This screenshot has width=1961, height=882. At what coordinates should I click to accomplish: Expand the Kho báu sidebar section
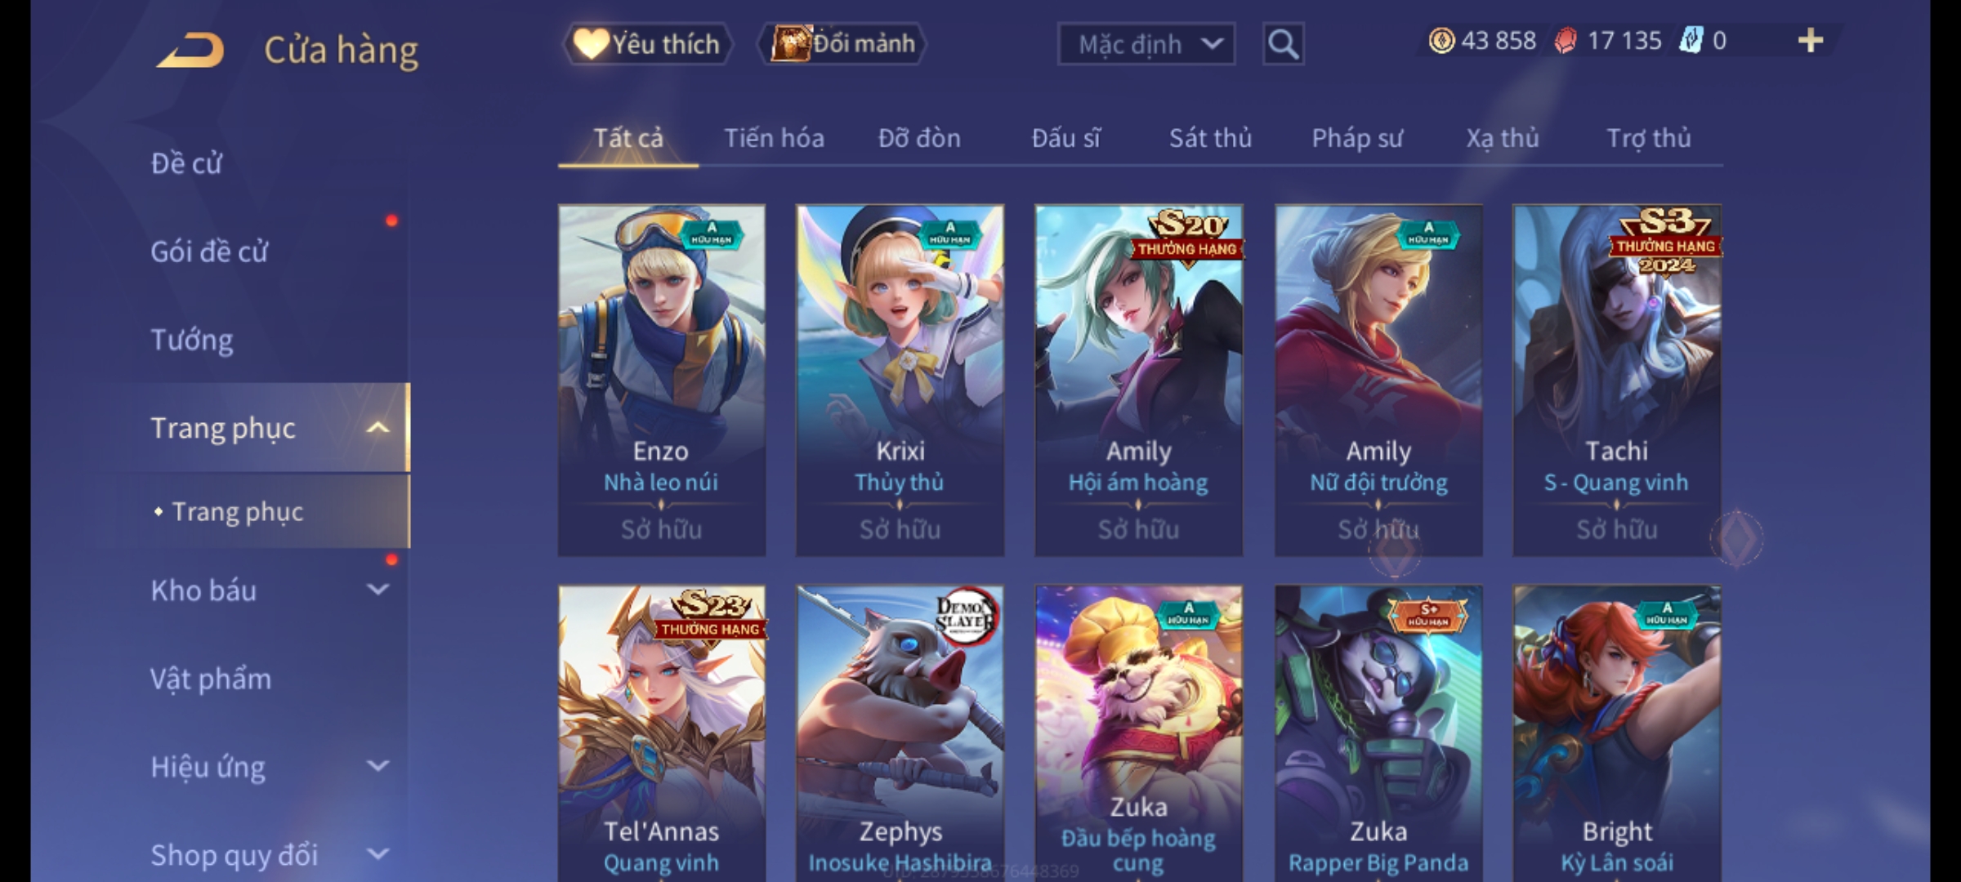click(x=377, y=590)
